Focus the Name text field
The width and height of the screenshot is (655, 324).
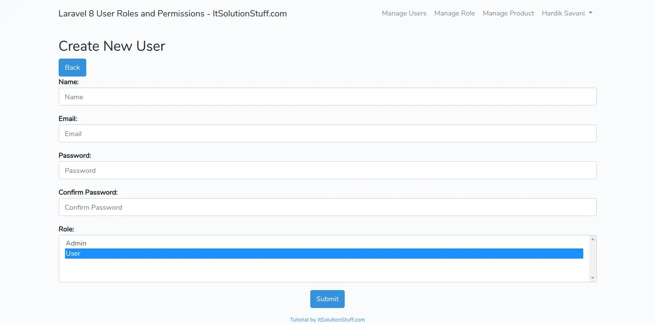coord(327,97)
